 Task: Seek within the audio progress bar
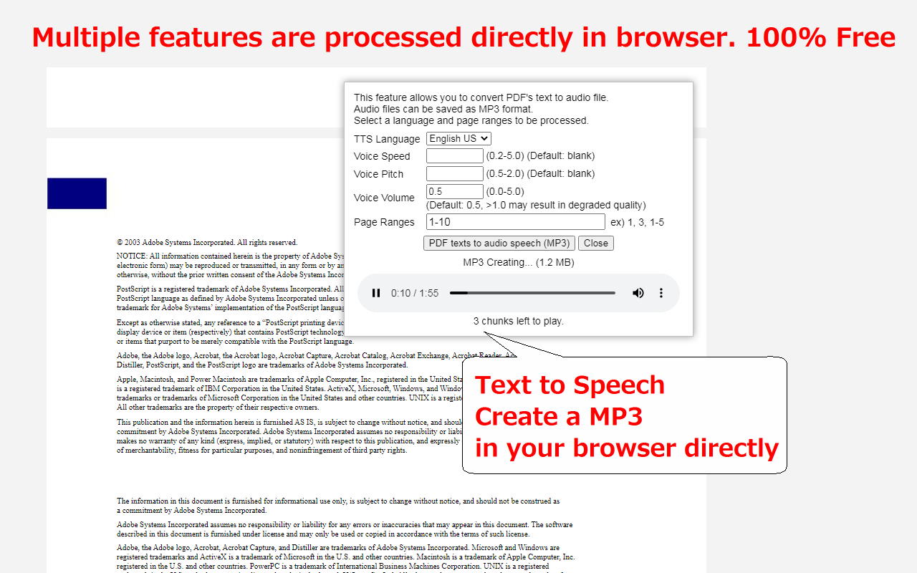[x=532, y=293]
